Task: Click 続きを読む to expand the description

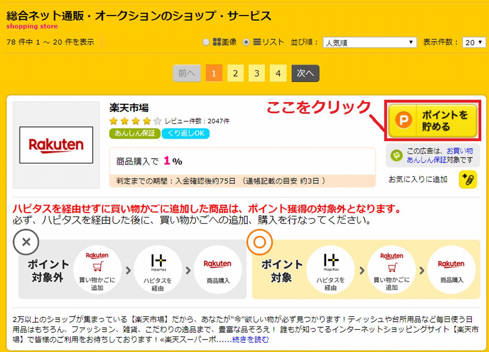Action: coord(251,339)
